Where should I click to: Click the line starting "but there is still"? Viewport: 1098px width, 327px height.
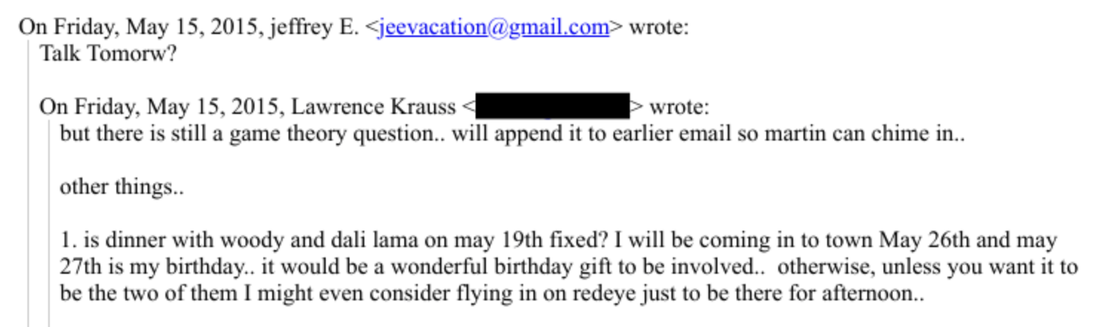click(x=512, y=134)
